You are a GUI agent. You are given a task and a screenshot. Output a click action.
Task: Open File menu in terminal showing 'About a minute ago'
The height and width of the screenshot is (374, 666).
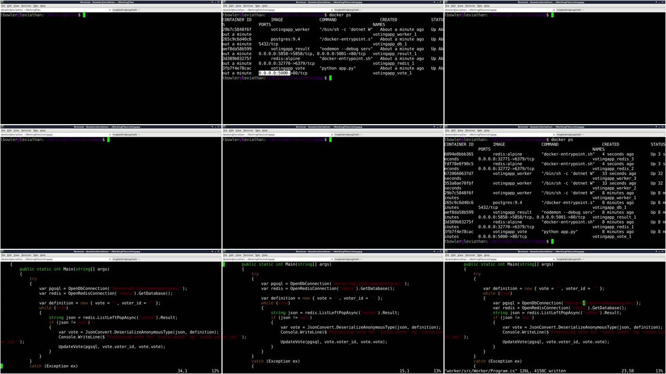[x=225, y=6]
